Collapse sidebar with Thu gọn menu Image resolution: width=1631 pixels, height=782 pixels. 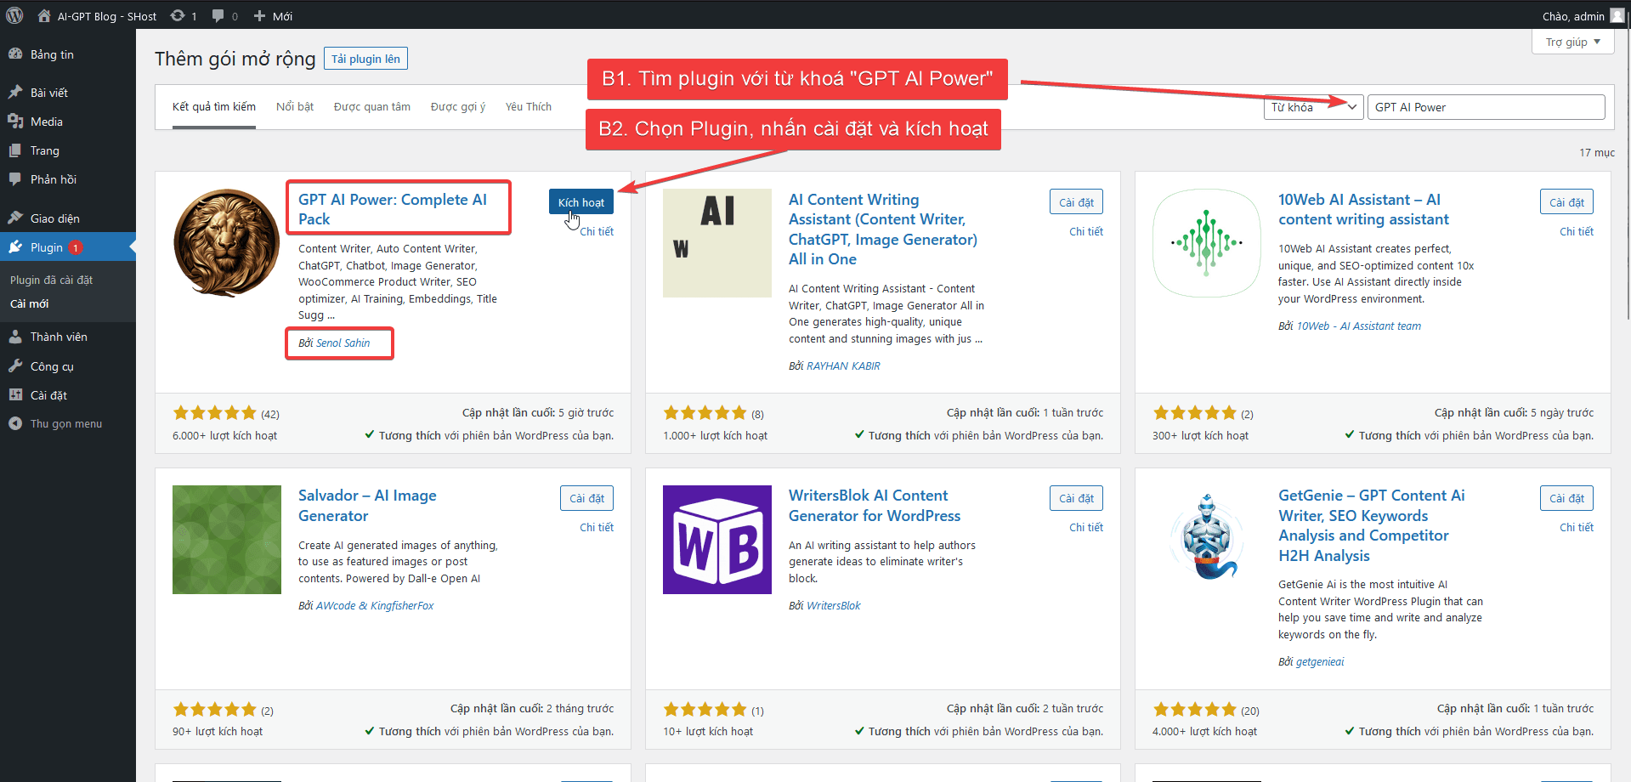point(65,423)
